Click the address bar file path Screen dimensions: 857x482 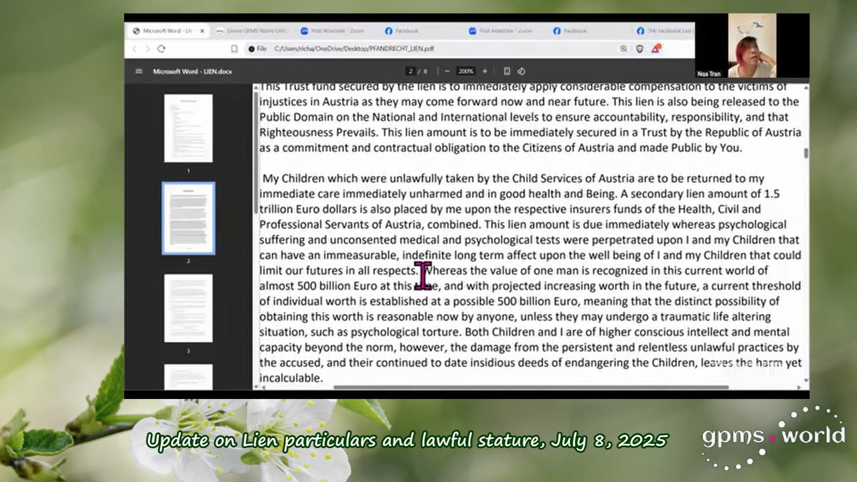click(354, 49)
